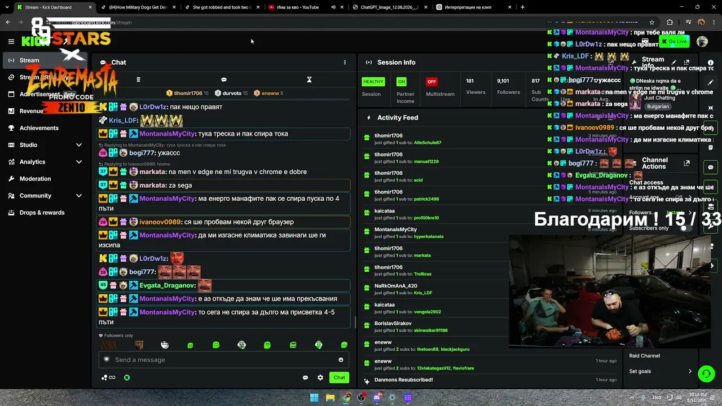
Task: Open profile avatar menu at top right
Action: click(702, 41)
